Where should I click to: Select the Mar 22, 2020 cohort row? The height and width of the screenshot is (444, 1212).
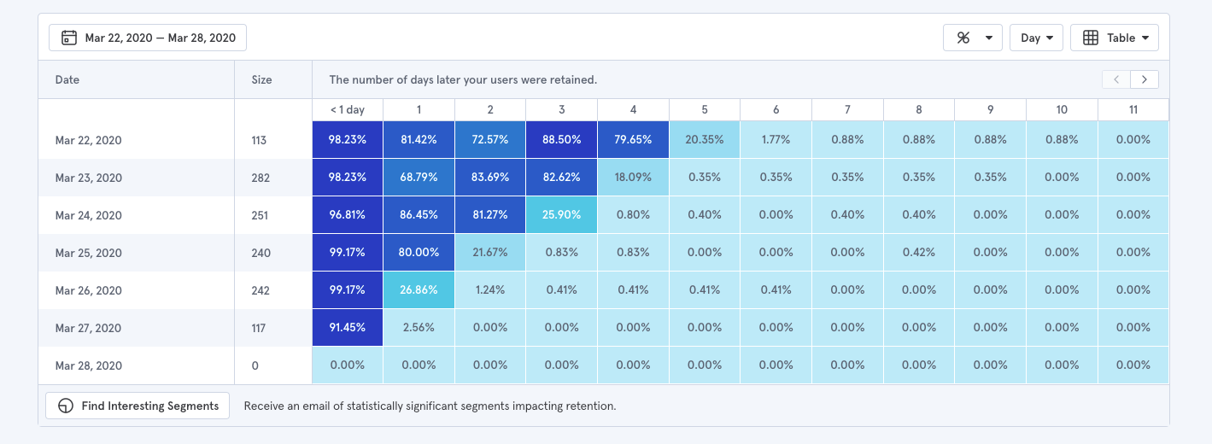89,140
